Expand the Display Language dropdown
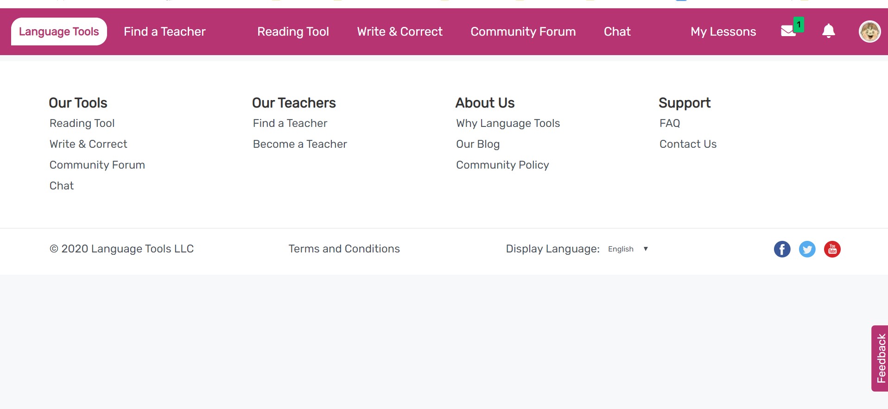888x409 pixels. pos(628,249)
